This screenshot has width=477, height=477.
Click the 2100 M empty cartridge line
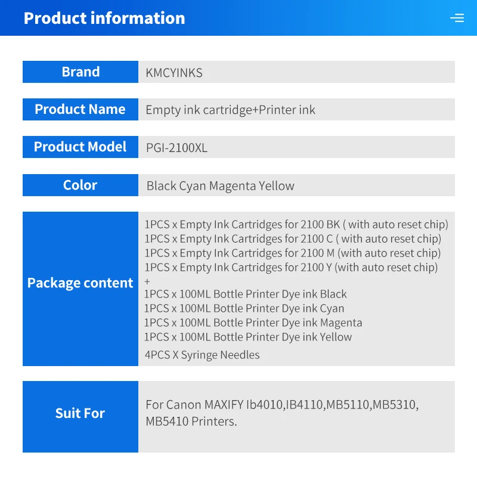click(x=293, y=253)
